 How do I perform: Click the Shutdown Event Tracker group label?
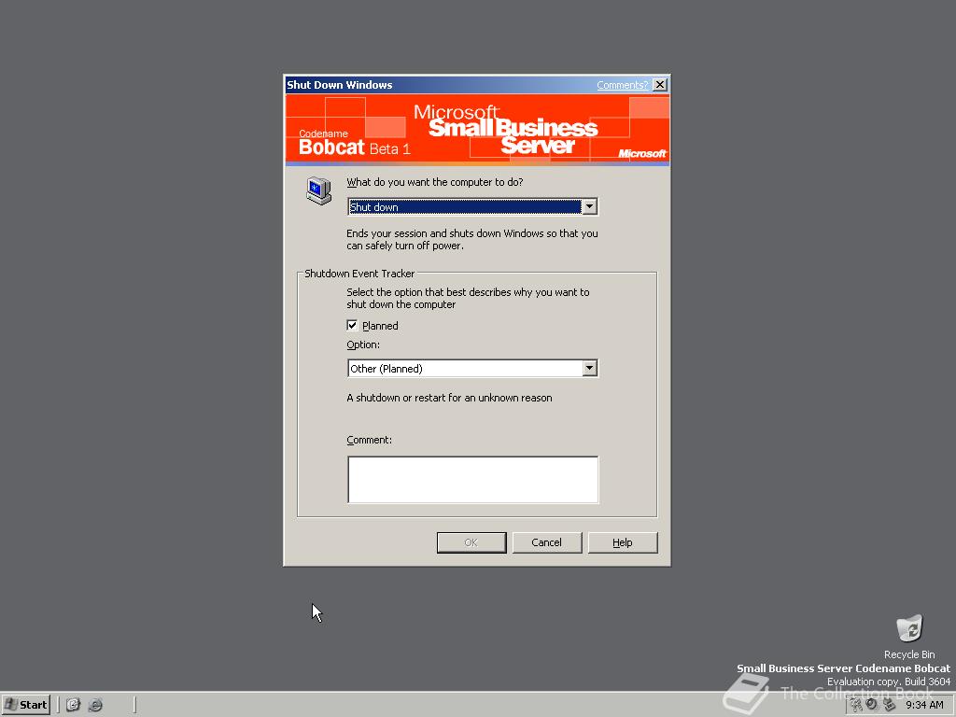(359, 274)
